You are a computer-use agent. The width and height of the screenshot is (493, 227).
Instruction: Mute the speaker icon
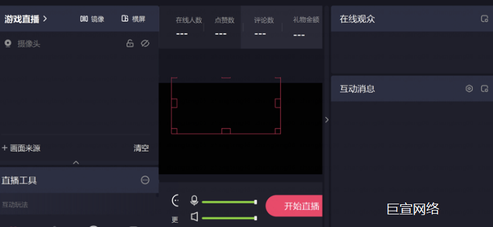pyautogui.click(x=195, y=217)
